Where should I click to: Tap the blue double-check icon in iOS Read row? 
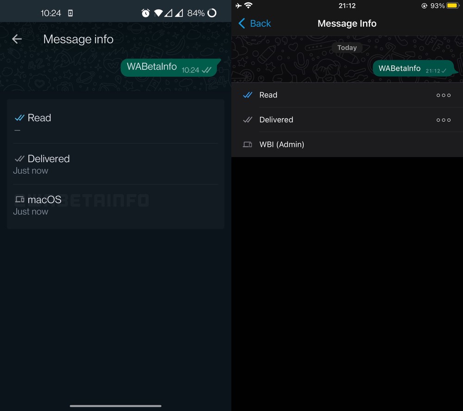click(247, 95)
